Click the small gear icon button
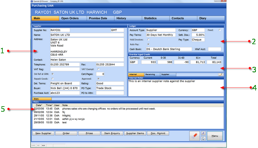The image size is (258, 148). pos(203,138)
